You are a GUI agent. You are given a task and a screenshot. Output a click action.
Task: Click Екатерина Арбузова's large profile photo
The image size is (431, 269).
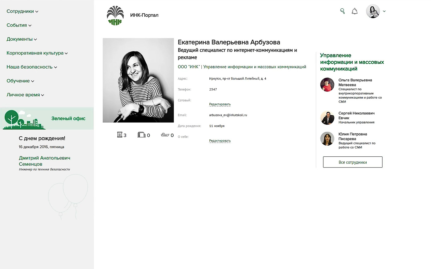pyautogui.click(x=138, y=80)
